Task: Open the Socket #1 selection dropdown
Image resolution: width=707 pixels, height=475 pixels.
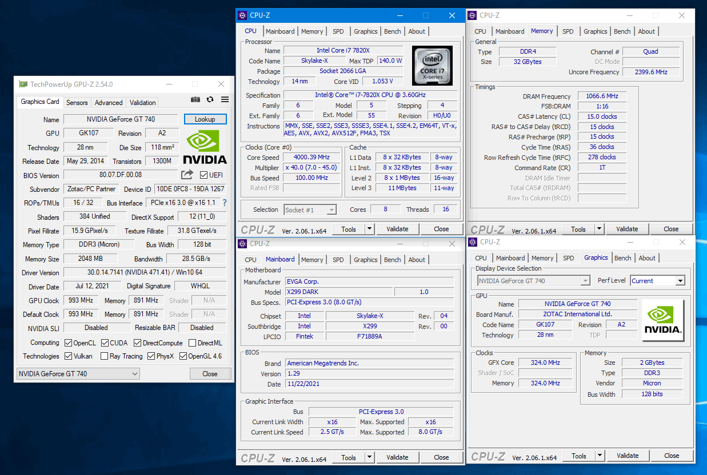Action: coord(310,210)
